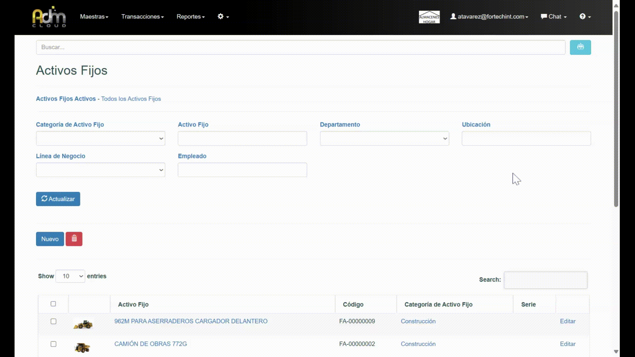The height and width of the screenshot is (357, 635).
Task: Check the CAMIÓN DE OBRAS 772G row checkbox
Action: click(x=53, y=344)
